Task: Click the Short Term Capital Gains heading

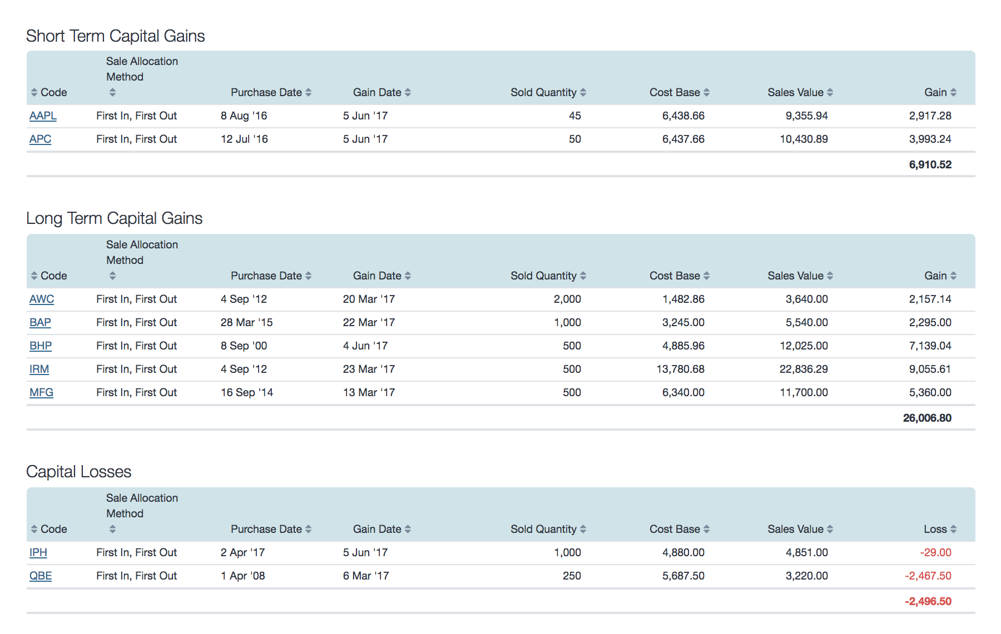Action: 116,36
